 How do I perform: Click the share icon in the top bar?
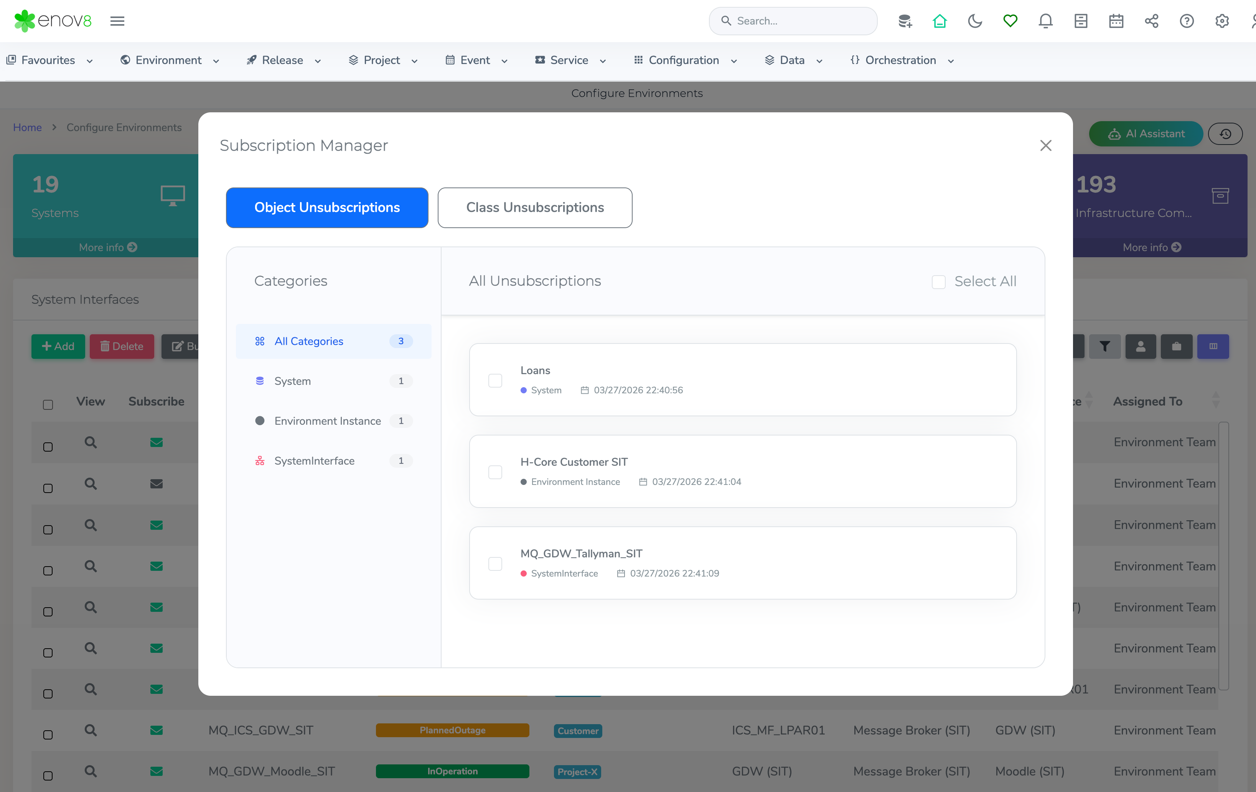click(x=1152, y=21)
